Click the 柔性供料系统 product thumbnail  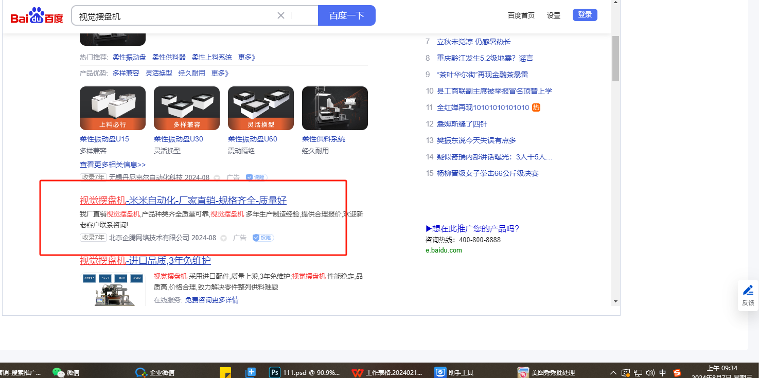point(335,108)
